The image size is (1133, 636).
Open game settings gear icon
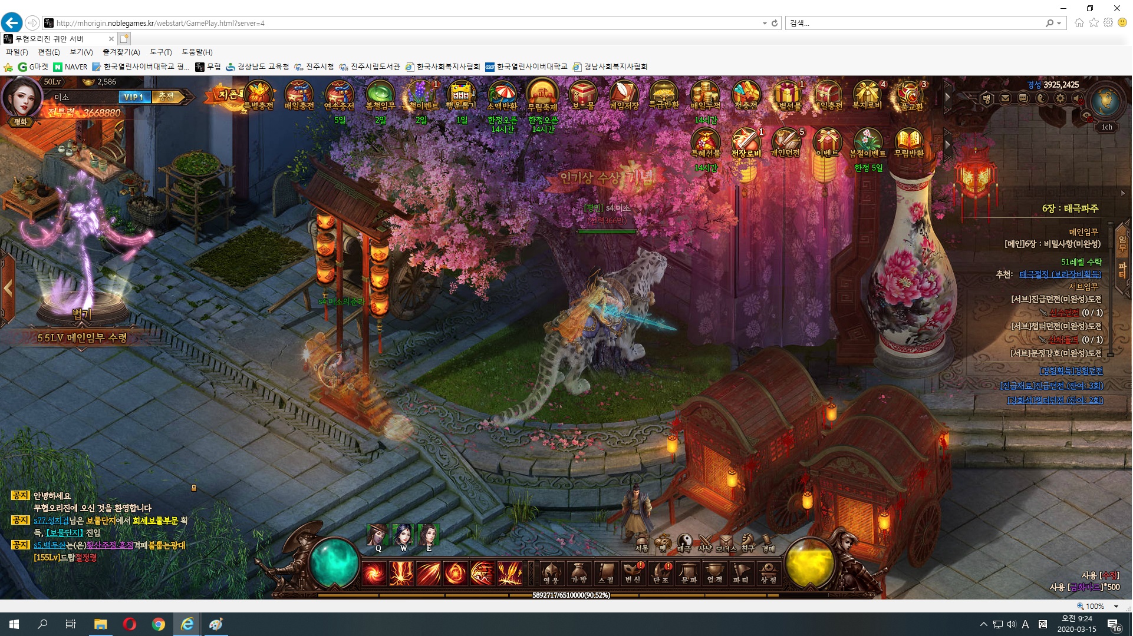click(x=1060, y=98)
